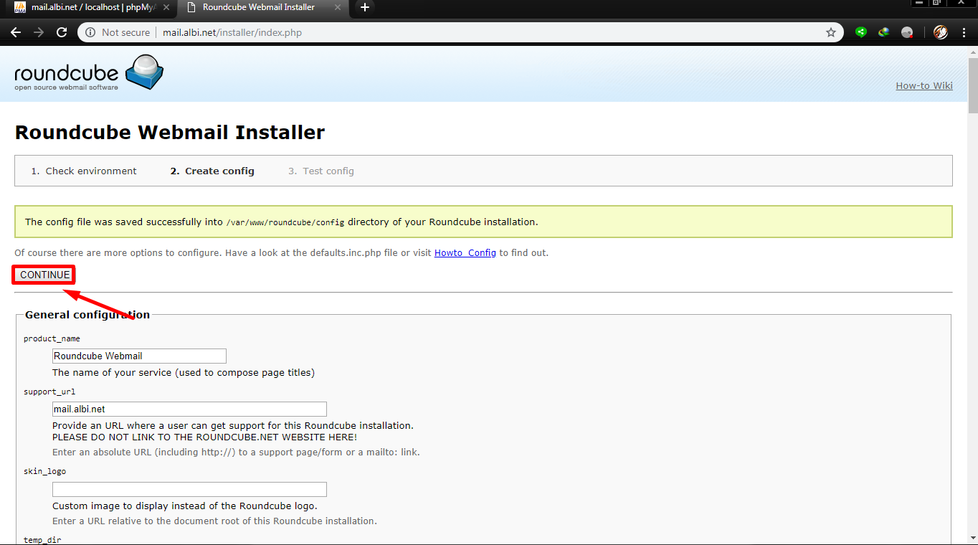This screenshot has height=545, width=978.
Task: View site info for Not secure
Action: tap(118, 32)
